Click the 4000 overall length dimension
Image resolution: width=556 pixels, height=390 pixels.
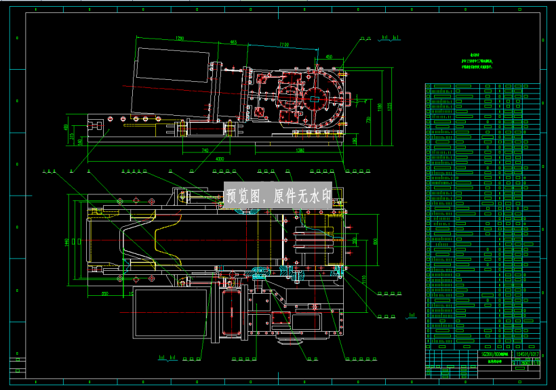pos(220,159)
